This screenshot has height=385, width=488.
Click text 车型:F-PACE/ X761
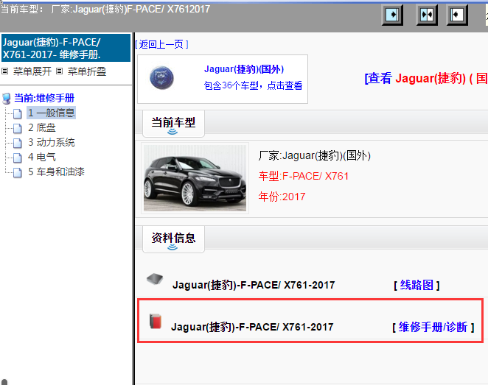pyautogui.click(x=303, y=176)
